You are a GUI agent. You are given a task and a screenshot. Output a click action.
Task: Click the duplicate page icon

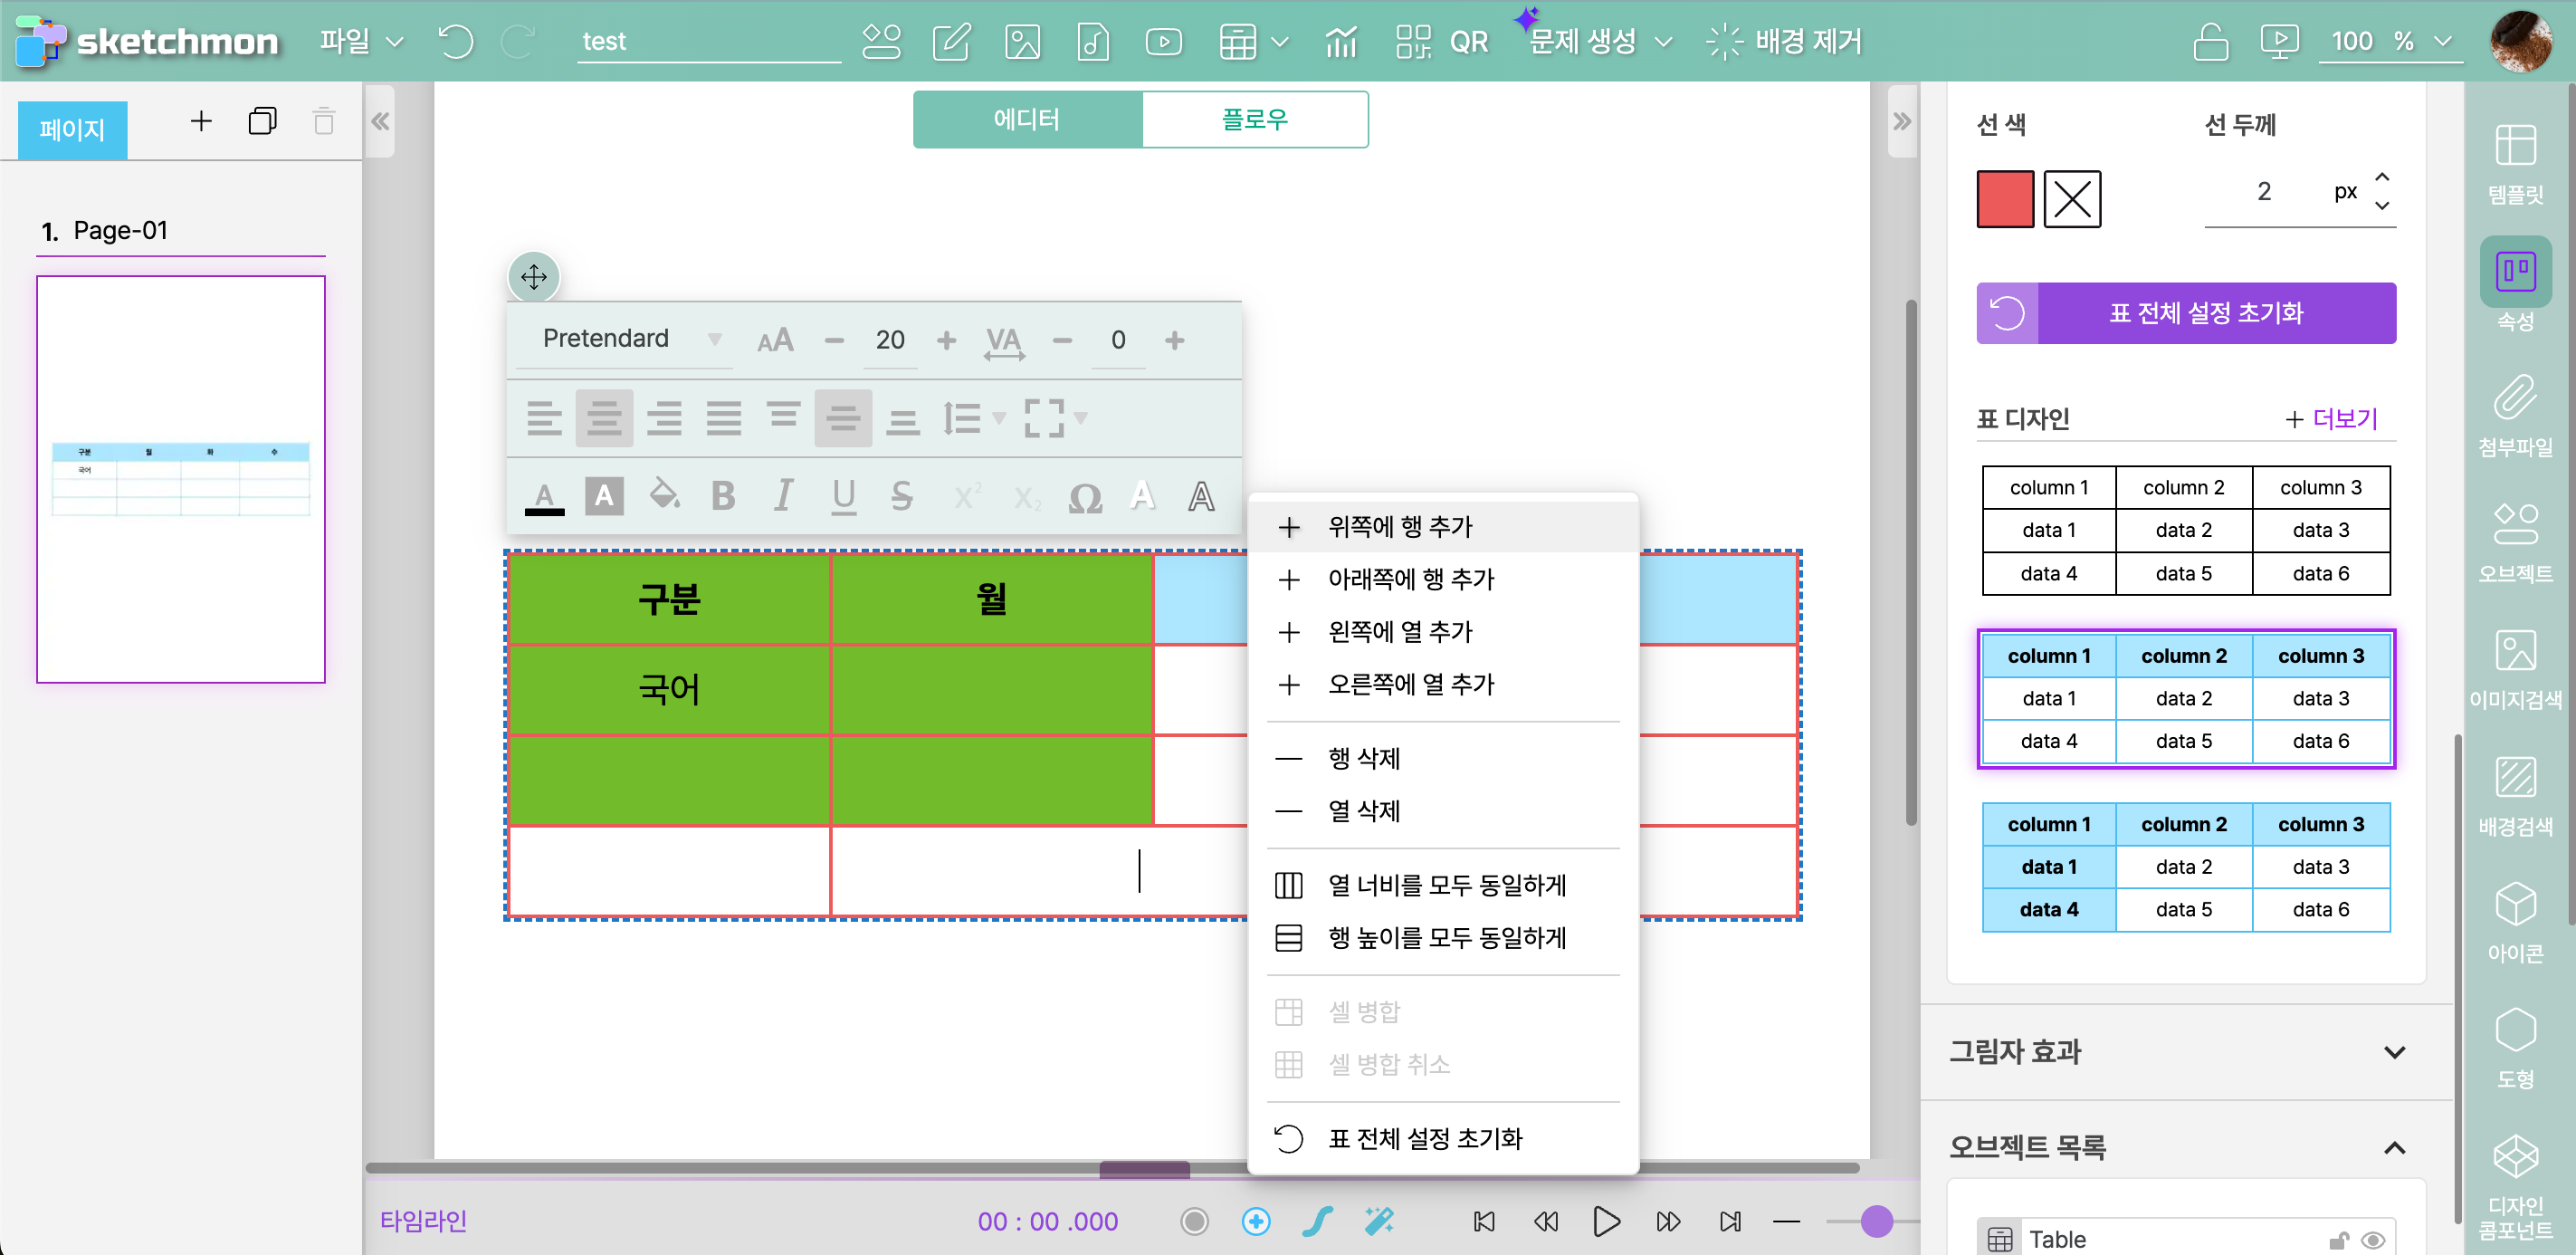[262, 122]
